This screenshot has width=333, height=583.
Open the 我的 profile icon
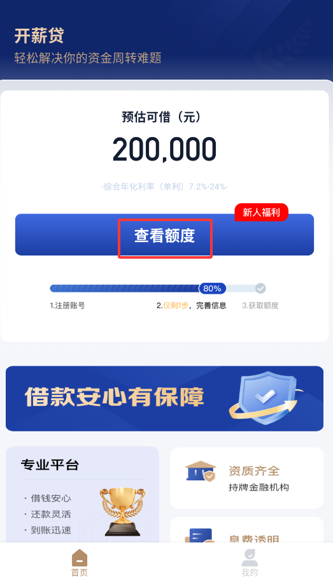click(x=250, y=558)
